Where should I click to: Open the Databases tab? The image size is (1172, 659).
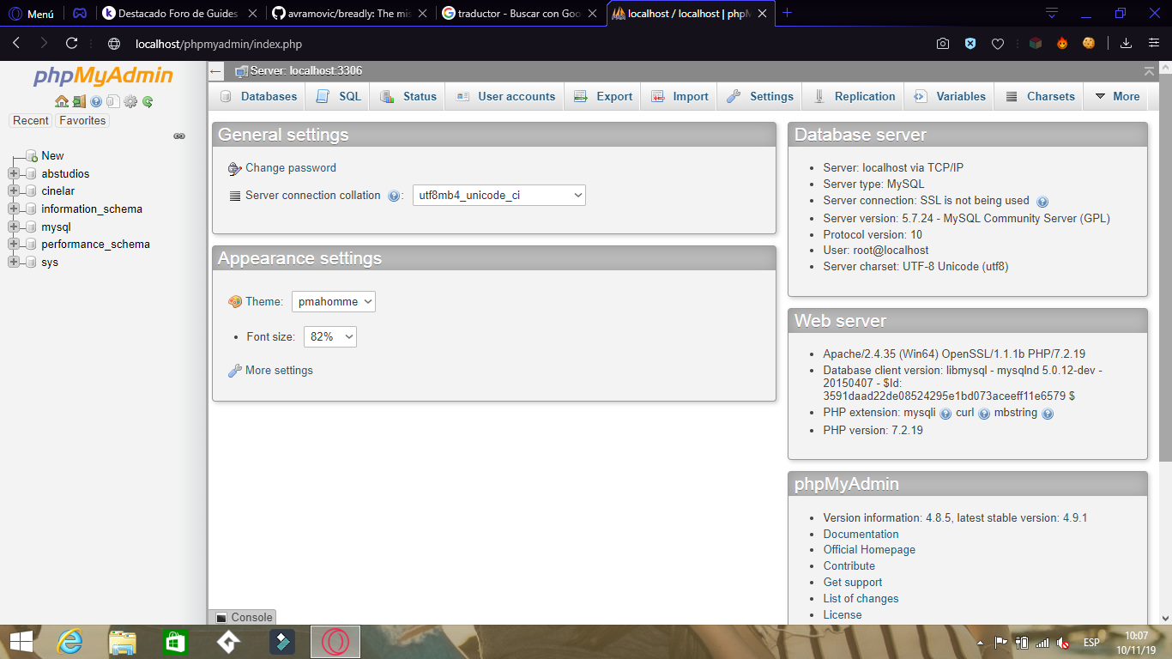[258, 96]
